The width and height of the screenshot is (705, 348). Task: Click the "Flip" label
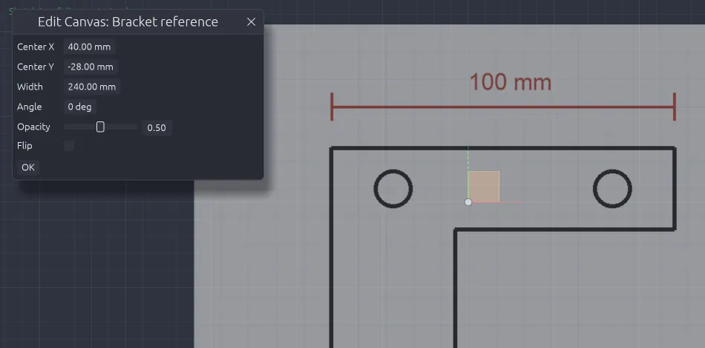24,146
